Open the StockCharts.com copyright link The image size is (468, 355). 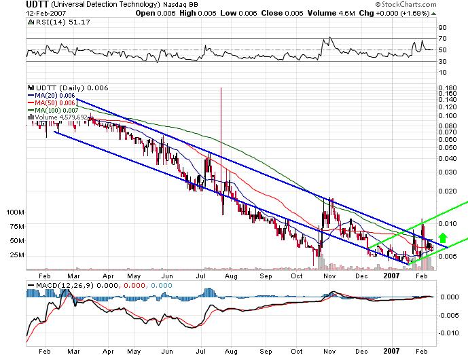coord(406,4)
